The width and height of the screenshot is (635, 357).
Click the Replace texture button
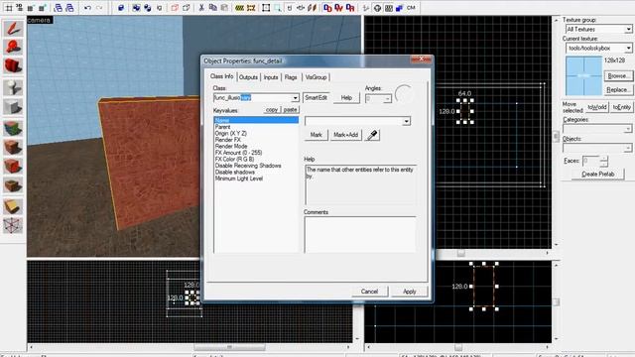(618, 90)
